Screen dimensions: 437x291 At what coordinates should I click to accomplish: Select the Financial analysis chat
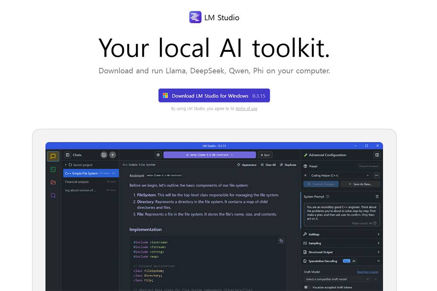tap(77, 182)
